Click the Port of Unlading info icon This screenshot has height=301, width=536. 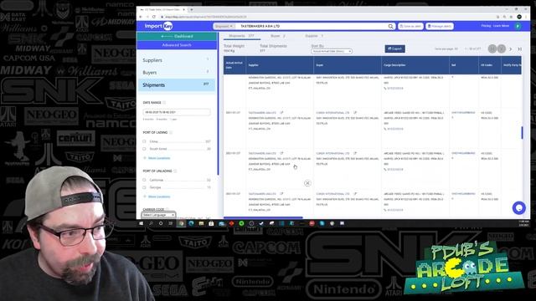(x=175, y=171)
